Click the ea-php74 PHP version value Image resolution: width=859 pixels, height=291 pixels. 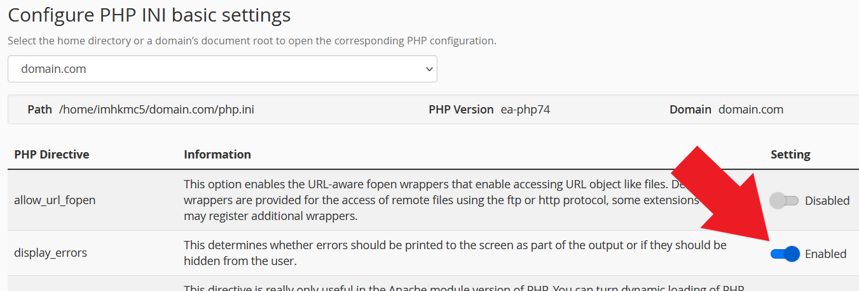coord(525,109)
